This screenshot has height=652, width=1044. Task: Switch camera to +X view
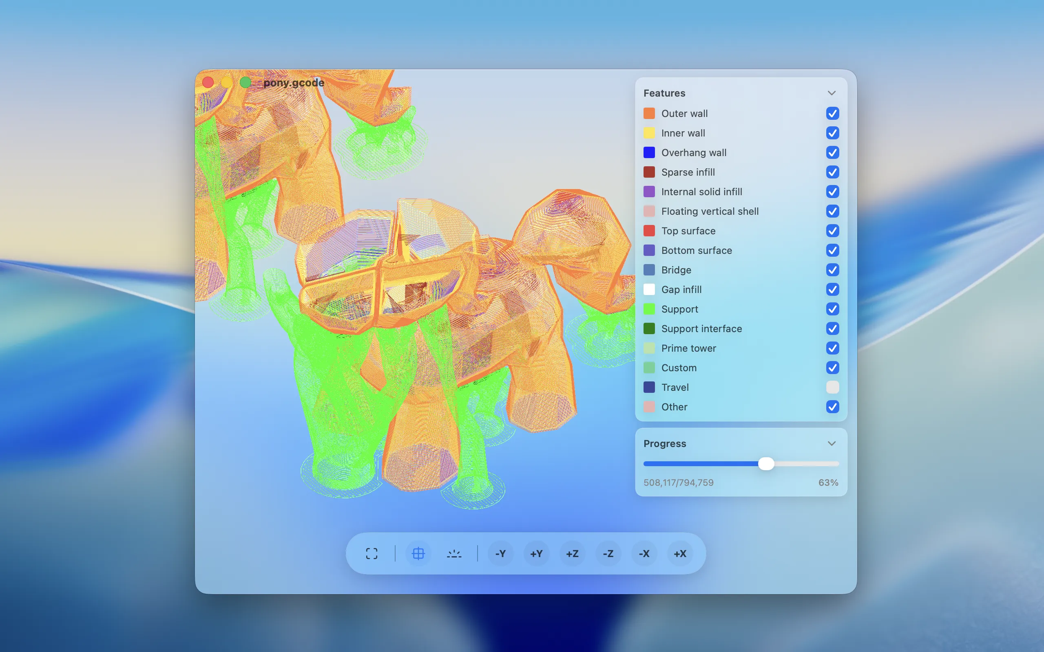[x=680, y=553]
